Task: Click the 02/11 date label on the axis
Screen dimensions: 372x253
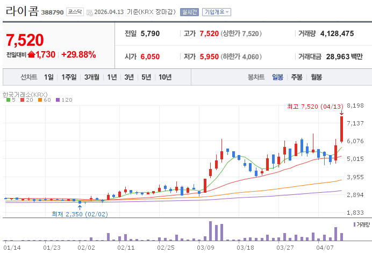Action: pyautogui.click(x=126, y=248)
